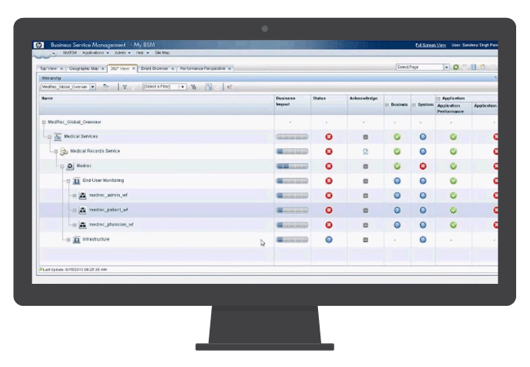This screenshot has width=530, height=367.
Task: Click the page layout columns icon
Action: coord(474,67)
